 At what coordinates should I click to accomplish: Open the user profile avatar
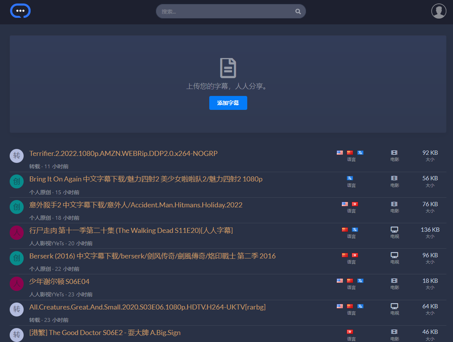[439, 11]
